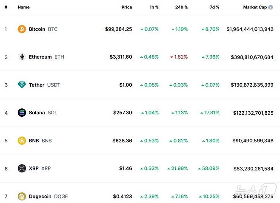
Task: Open the Dogecoin DOGE name link
Action: coord(48,197)
